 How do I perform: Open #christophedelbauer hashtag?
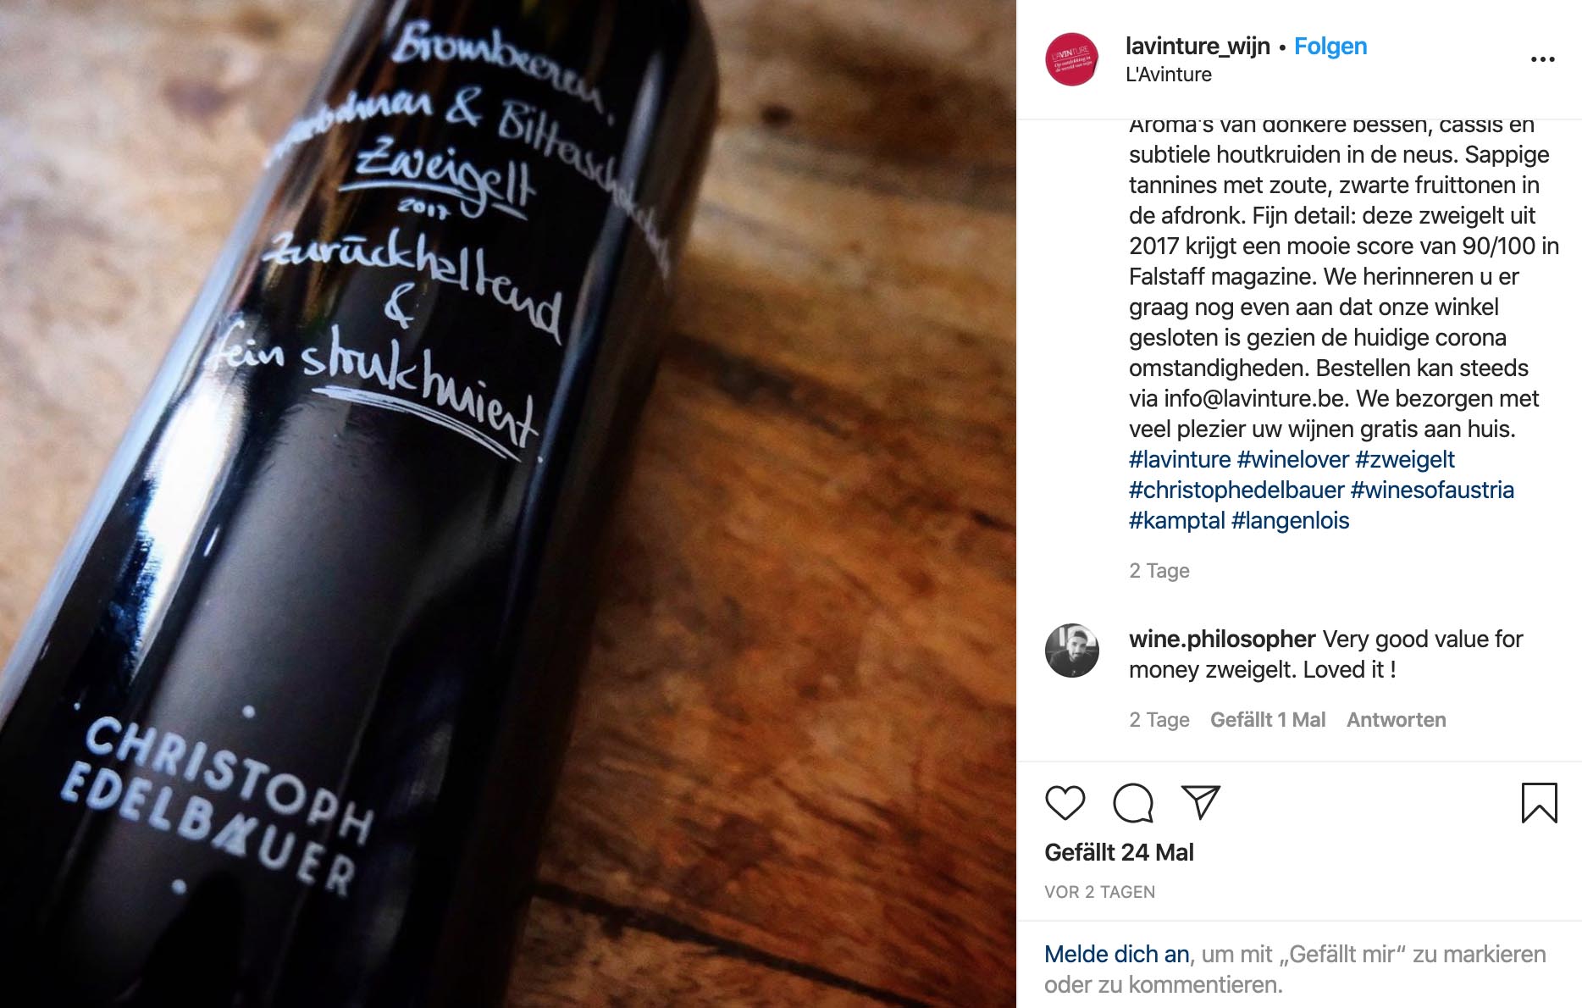[x=1236, y=490]
